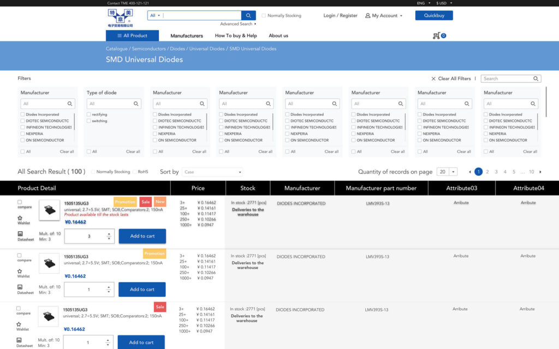Click the TME company logo
Viewport: 559px width, 349px height.
121,18
